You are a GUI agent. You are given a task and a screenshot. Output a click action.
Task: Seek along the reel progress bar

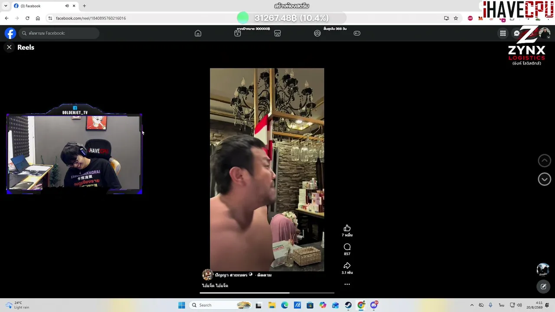tap(267, 293)
